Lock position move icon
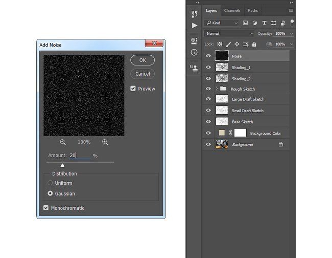Image resolution: width=332 pixels, height=258 pixels. point(236,44)
